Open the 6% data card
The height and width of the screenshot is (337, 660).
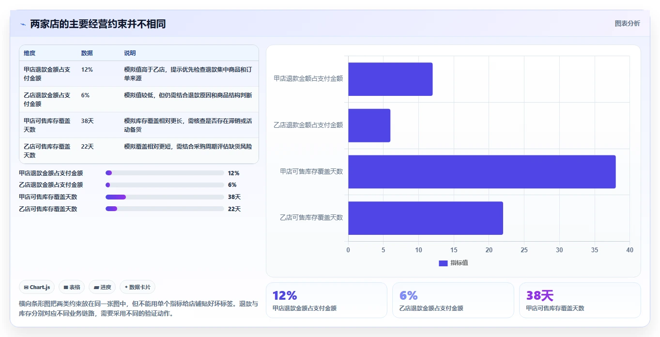tap(453, 300)
